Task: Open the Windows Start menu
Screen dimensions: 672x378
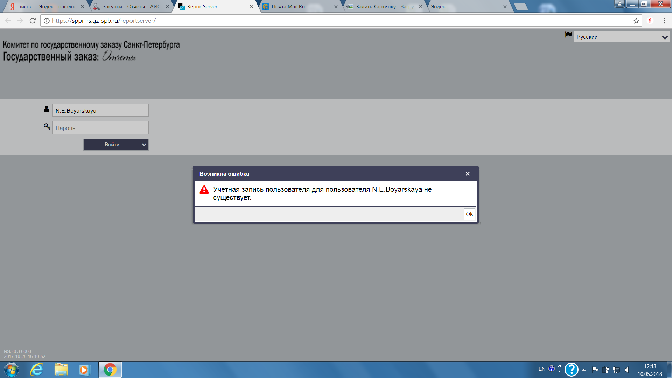Action: 11,370
